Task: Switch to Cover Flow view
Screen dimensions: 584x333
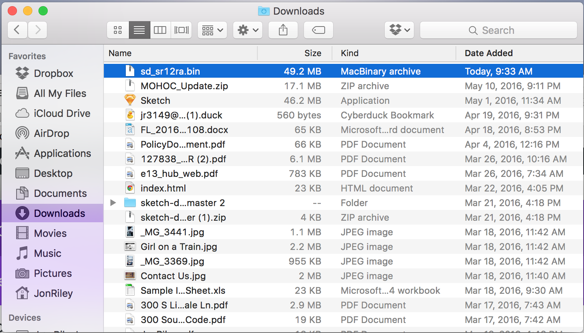Action: [x=182, y=30]
